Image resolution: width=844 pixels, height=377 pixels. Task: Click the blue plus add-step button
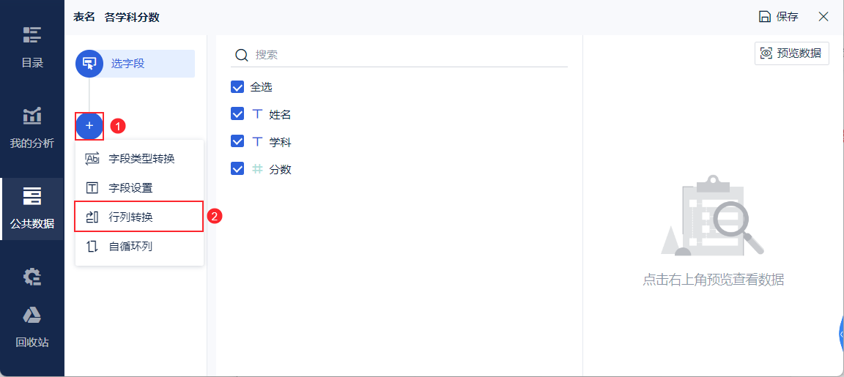pos(89,126)
